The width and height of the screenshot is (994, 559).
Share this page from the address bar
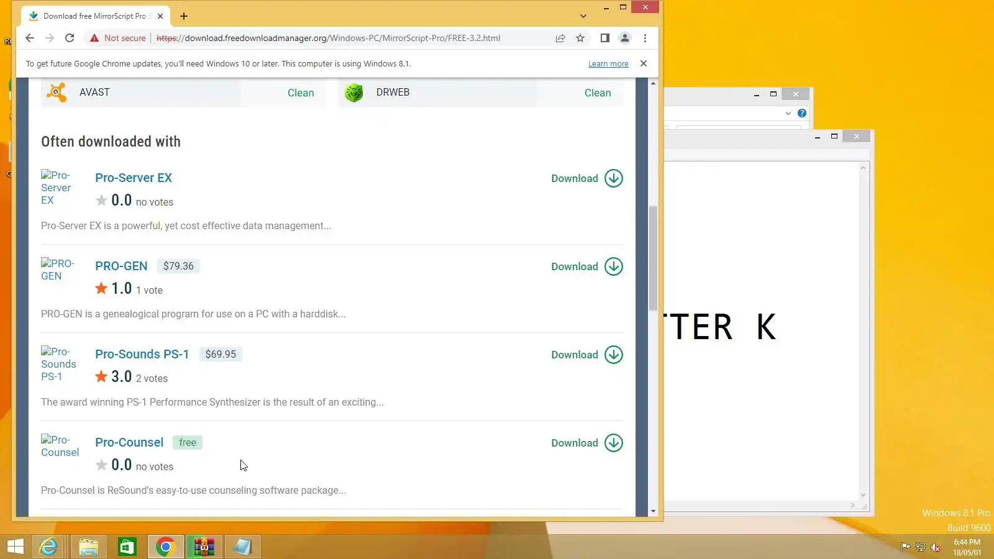coord(560,38)
